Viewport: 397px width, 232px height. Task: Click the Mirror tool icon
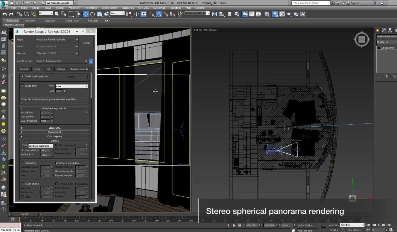point(215,14)
